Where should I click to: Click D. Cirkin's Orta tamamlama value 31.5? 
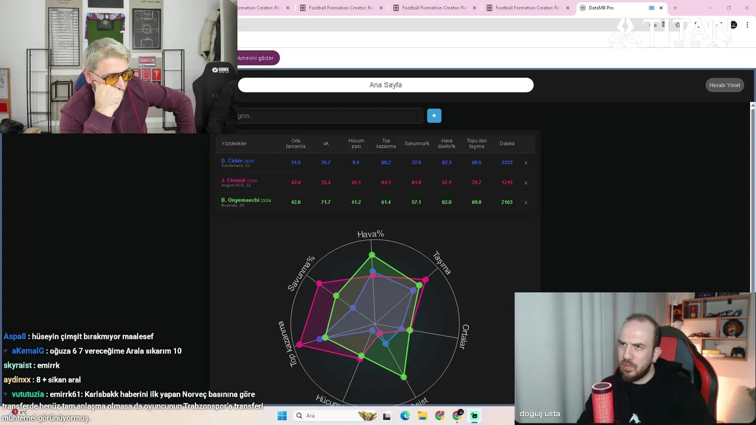[296, 162]
